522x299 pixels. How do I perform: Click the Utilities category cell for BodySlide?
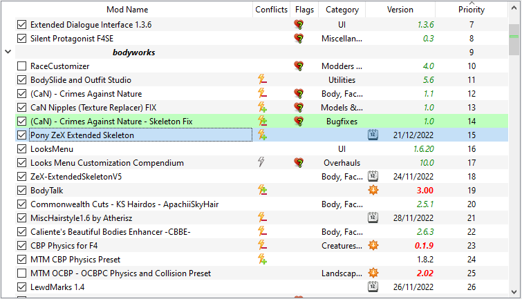click(x=342, y=80)
